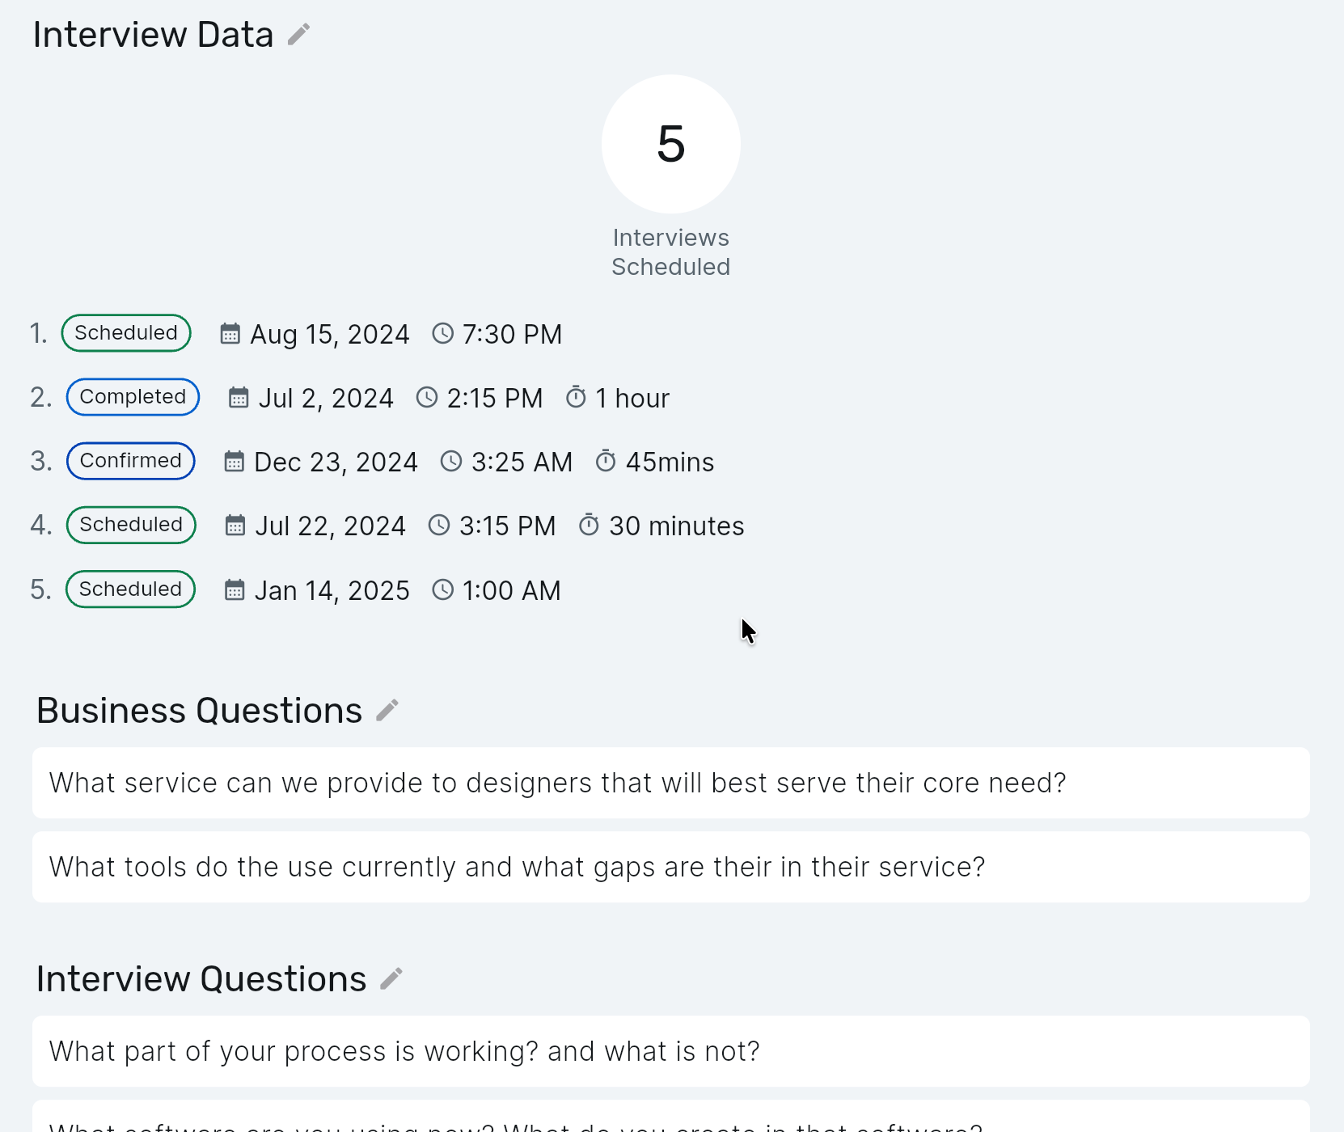Click calendar icon beside Aug 15, 2024
The image size is (1344, 1132).
pyautogui.click(x=230, y=334)
